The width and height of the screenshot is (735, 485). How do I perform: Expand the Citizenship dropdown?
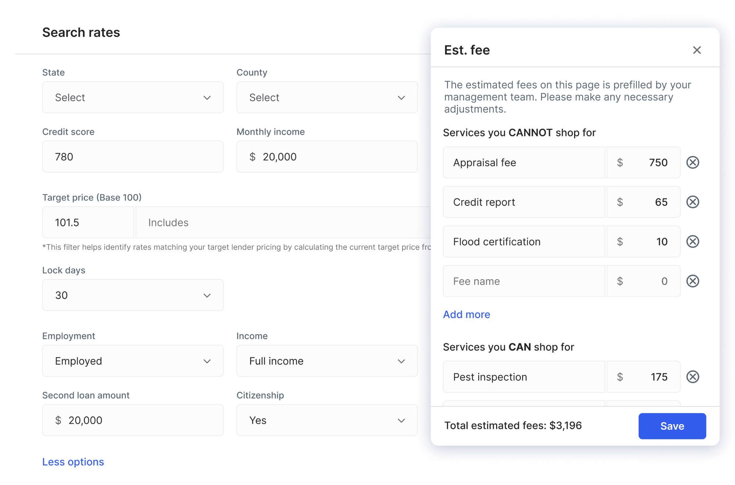pos(327,420)
